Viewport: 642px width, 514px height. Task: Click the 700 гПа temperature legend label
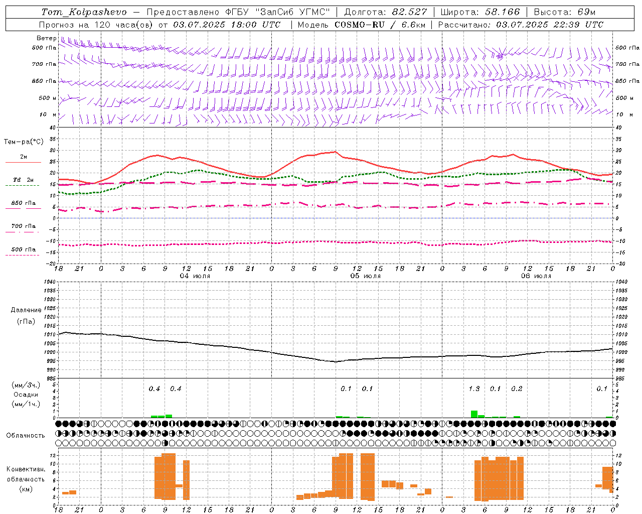(x=23, y=226)
